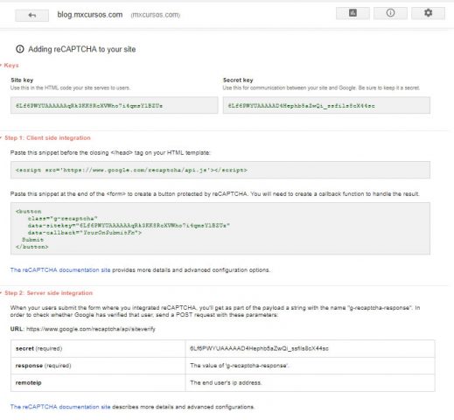This screenshot has width=454, height=420.
Task: Open reCAPTCHA documentation link under Step 1
Action: pos(60,270)
